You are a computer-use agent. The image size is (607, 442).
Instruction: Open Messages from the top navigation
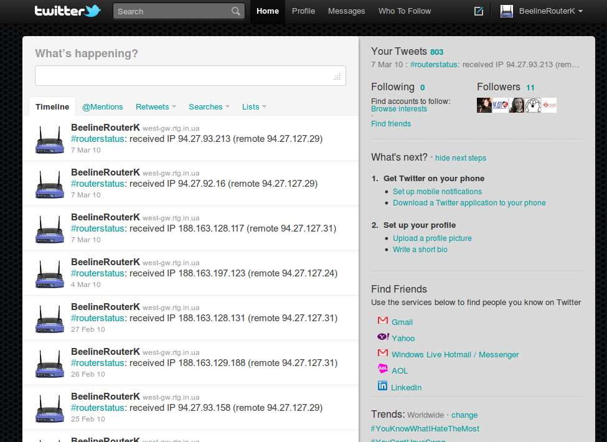tap(346, 11)
